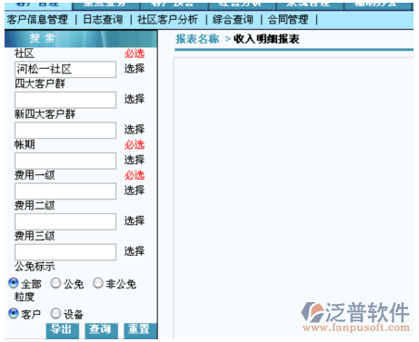
Task: Open 合同管理 menu item
Action: [288, 20]
